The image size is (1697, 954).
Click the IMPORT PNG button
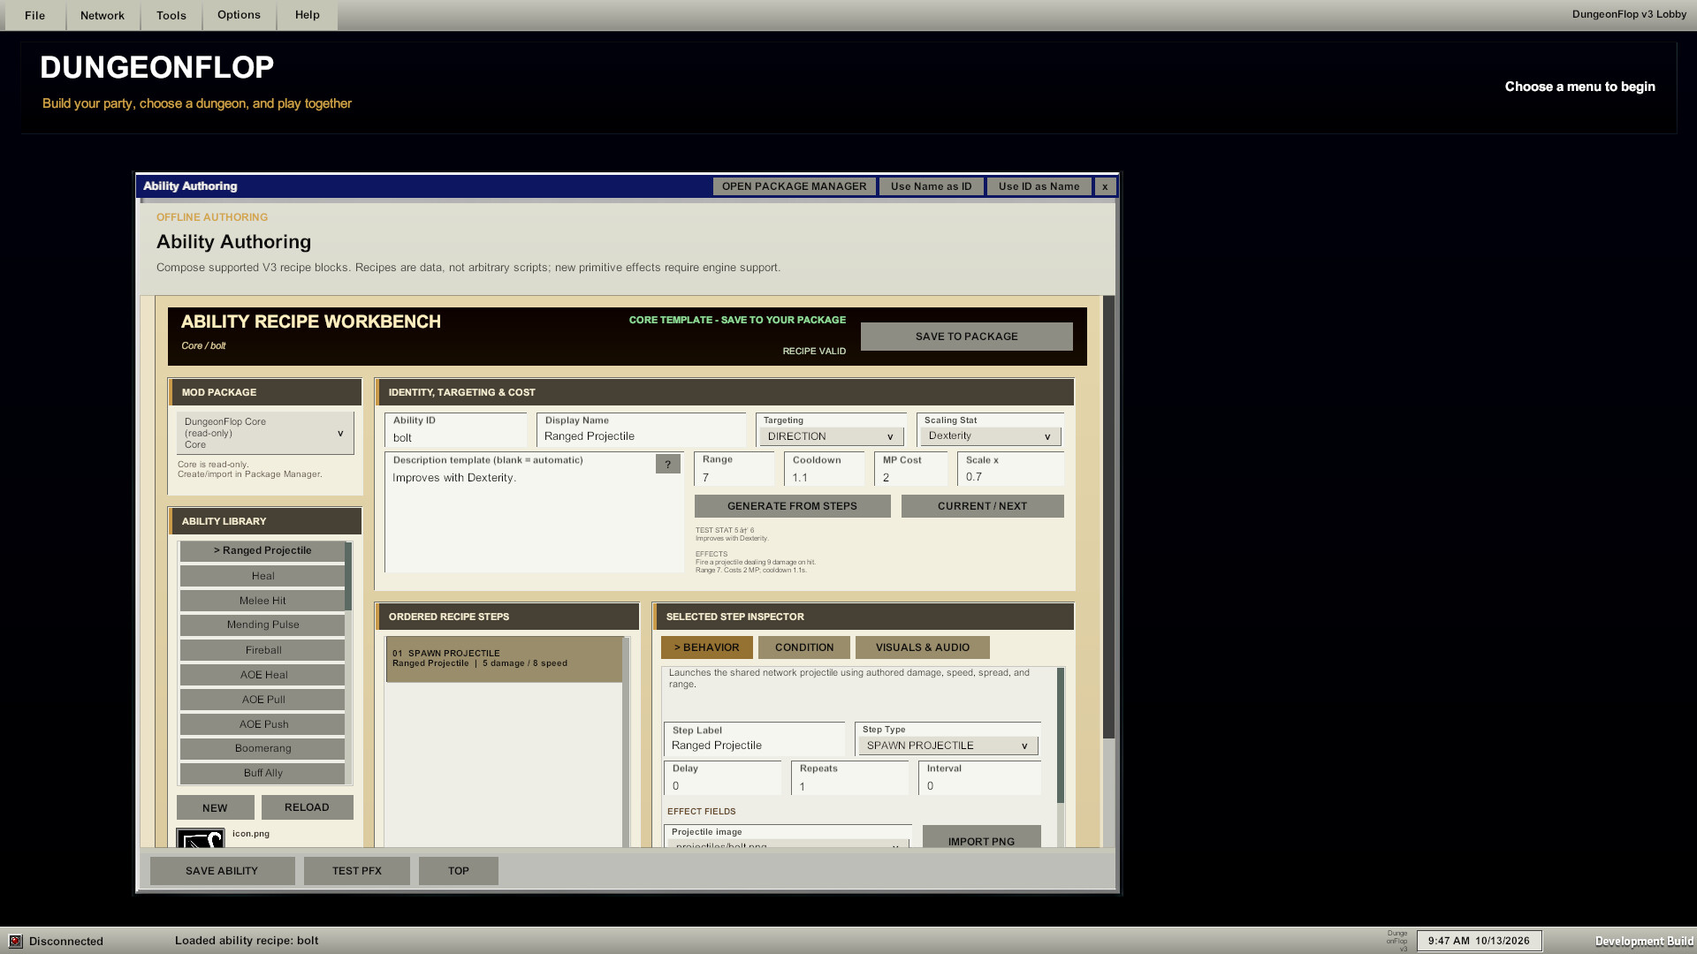(x=982, y=837)
